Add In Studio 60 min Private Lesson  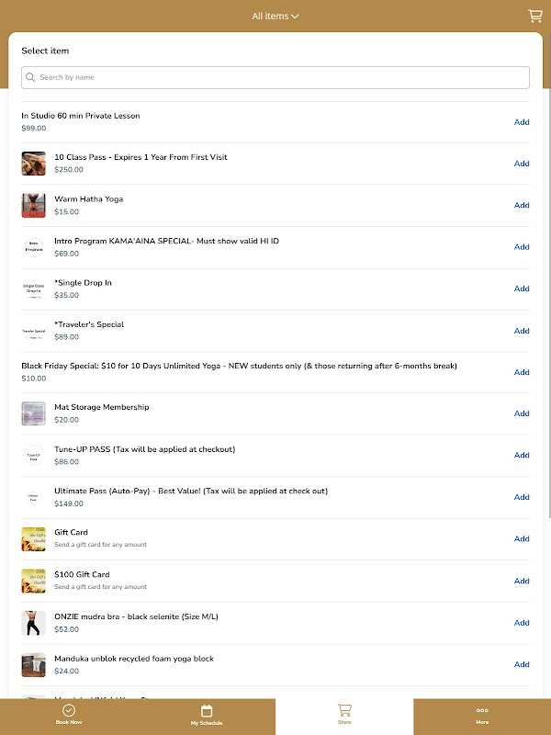click(x=522, y=122)
